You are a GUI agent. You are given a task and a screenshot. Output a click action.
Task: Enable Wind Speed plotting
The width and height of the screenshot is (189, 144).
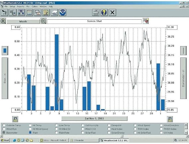click(135, 125)
